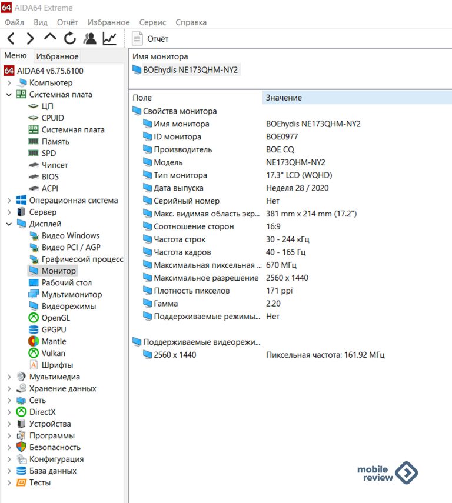Screen dimensions: 452x503
Task: Click the Forward navigation arrow
Action: point(30,39)
